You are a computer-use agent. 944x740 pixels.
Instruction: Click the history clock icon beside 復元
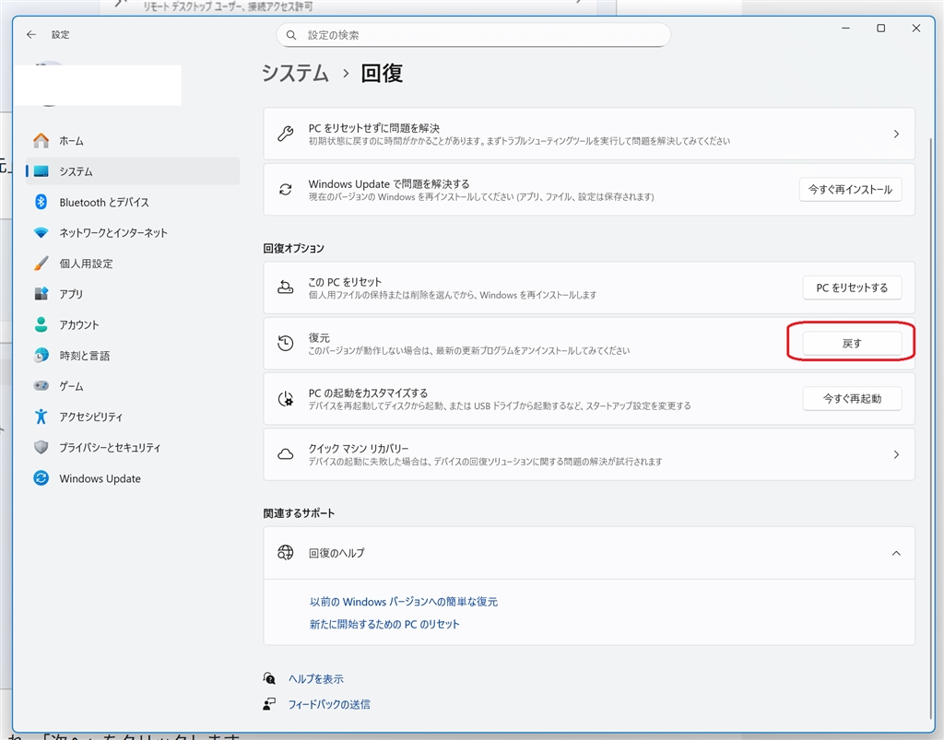pyautogui.click(x=286, y=344)
